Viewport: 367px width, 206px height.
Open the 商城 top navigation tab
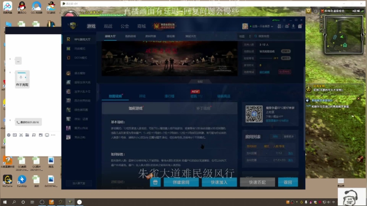(x=142, y=26)
